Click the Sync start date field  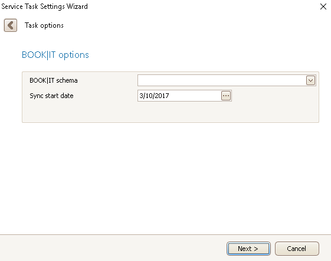(x=185, y=96)
